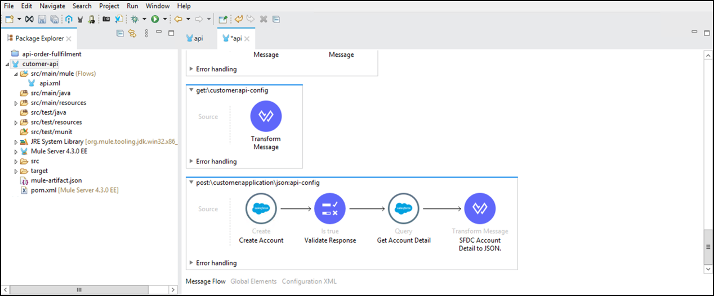Collapse the post:\customer flow
This screenshot has height=296, width=714.
pyautogui.click(x=191, y=183)
